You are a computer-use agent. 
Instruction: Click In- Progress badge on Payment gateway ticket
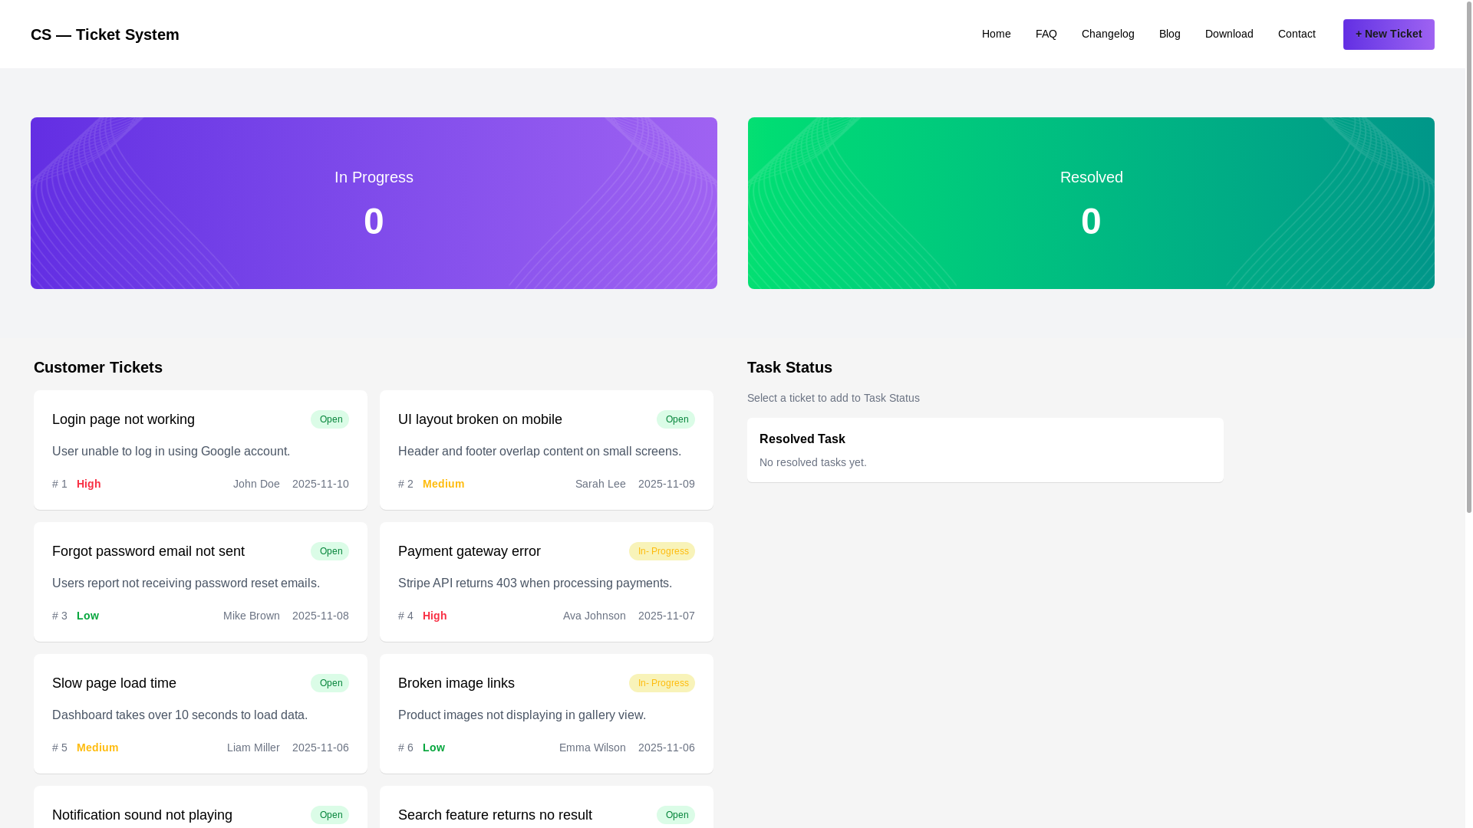click(x=662, y=551)
